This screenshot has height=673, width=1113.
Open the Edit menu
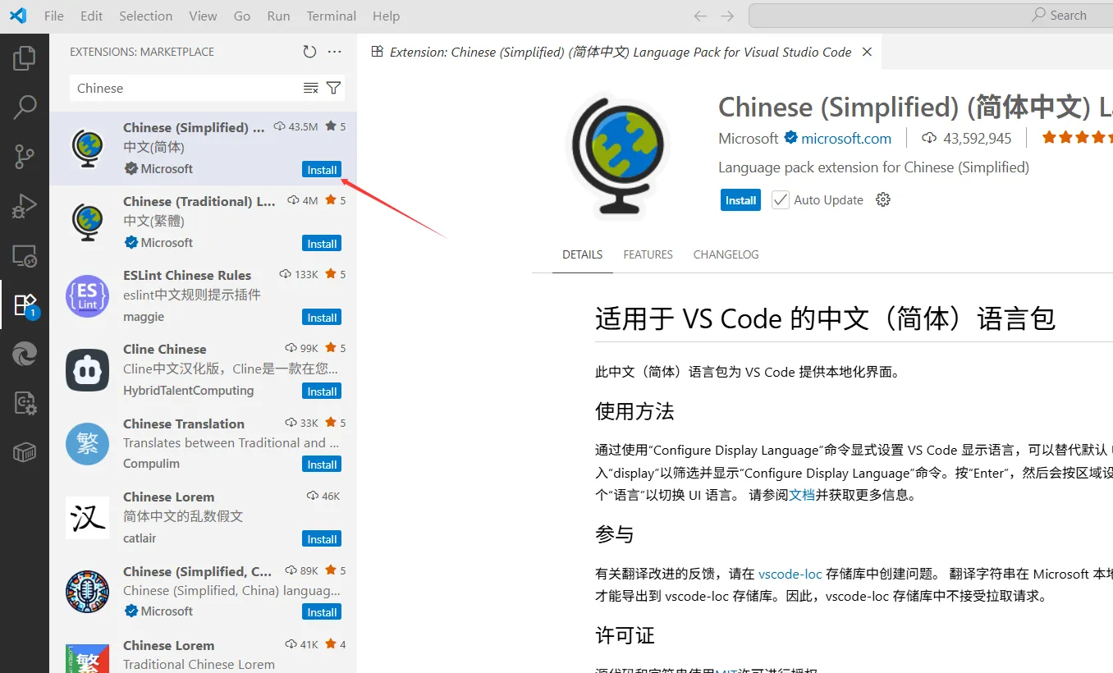click(92, 16)
